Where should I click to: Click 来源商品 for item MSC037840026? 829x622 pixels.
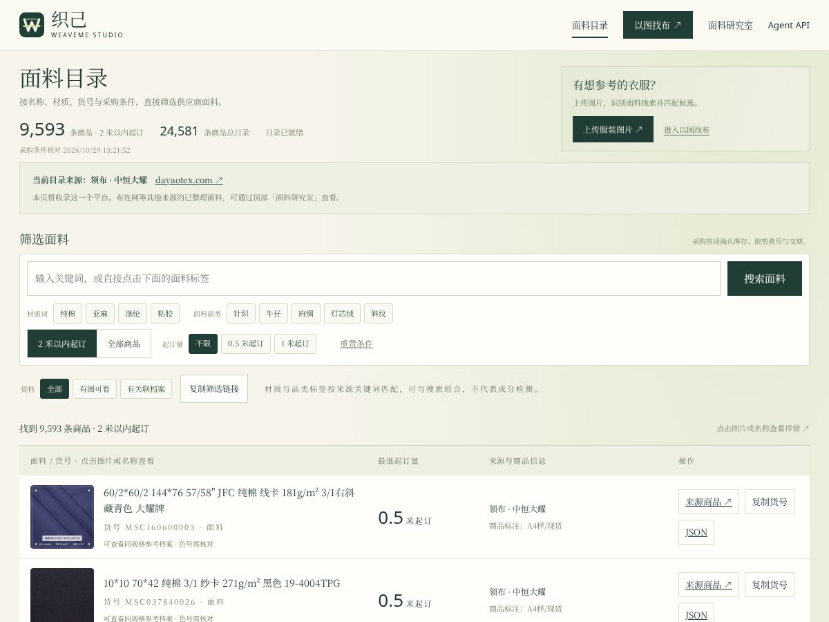click(x=709, y=585)
